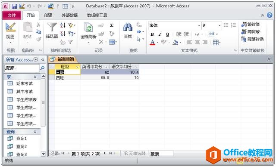The height and width of the screenshot is (167, 276).
Task: Toggle Bold formatting
Action: click(x=152, y=34)
